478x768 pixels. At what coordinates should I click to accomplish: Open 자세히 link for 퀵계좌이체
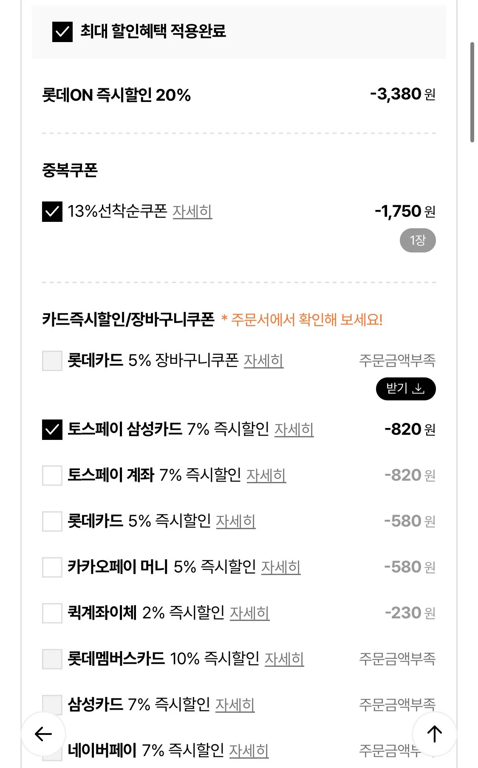pos(250,613)
